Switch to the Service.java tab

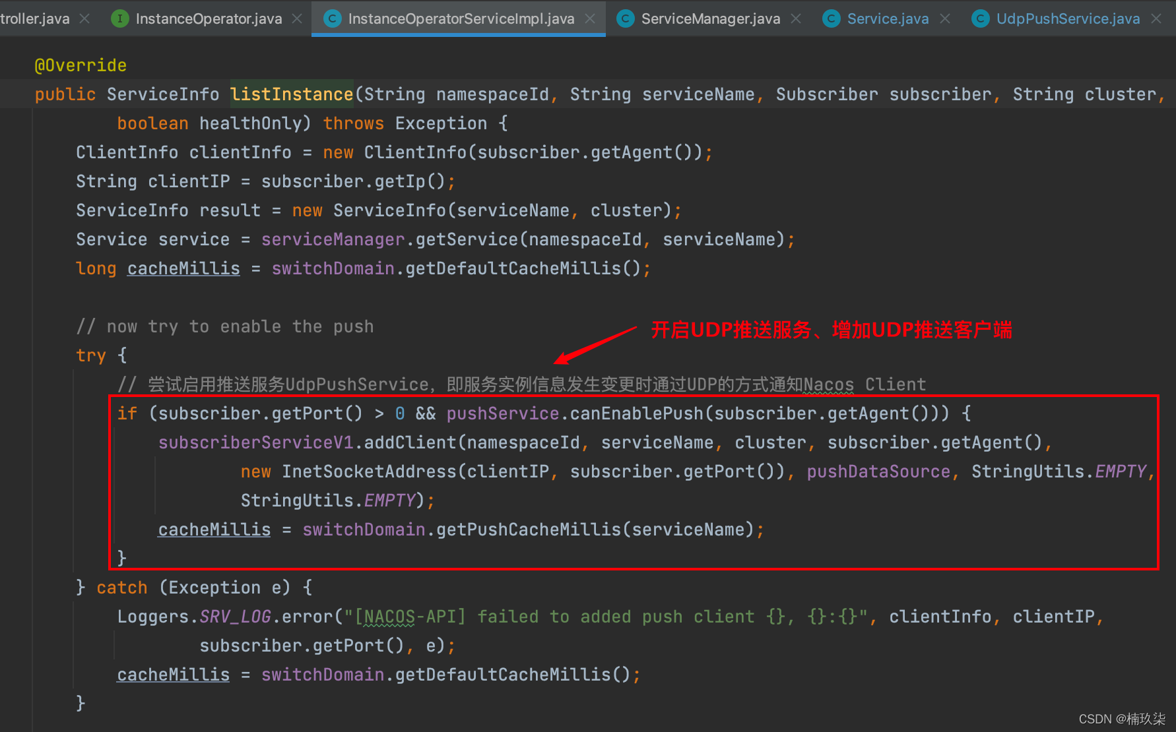(x=888, y=18)
